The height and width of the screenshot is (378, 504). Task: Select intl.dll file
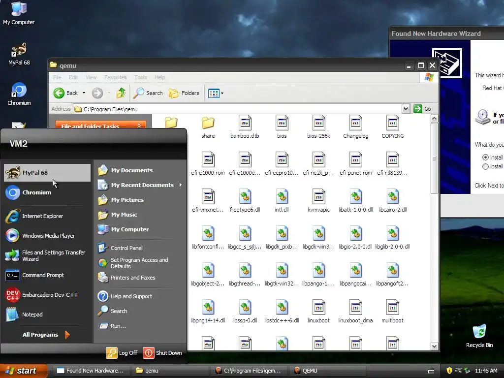[x=282, y=201]
